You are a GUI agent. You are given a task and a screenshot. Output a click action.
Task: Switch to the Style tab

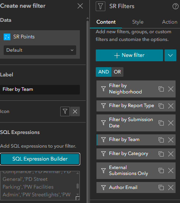tap(138, 22)
